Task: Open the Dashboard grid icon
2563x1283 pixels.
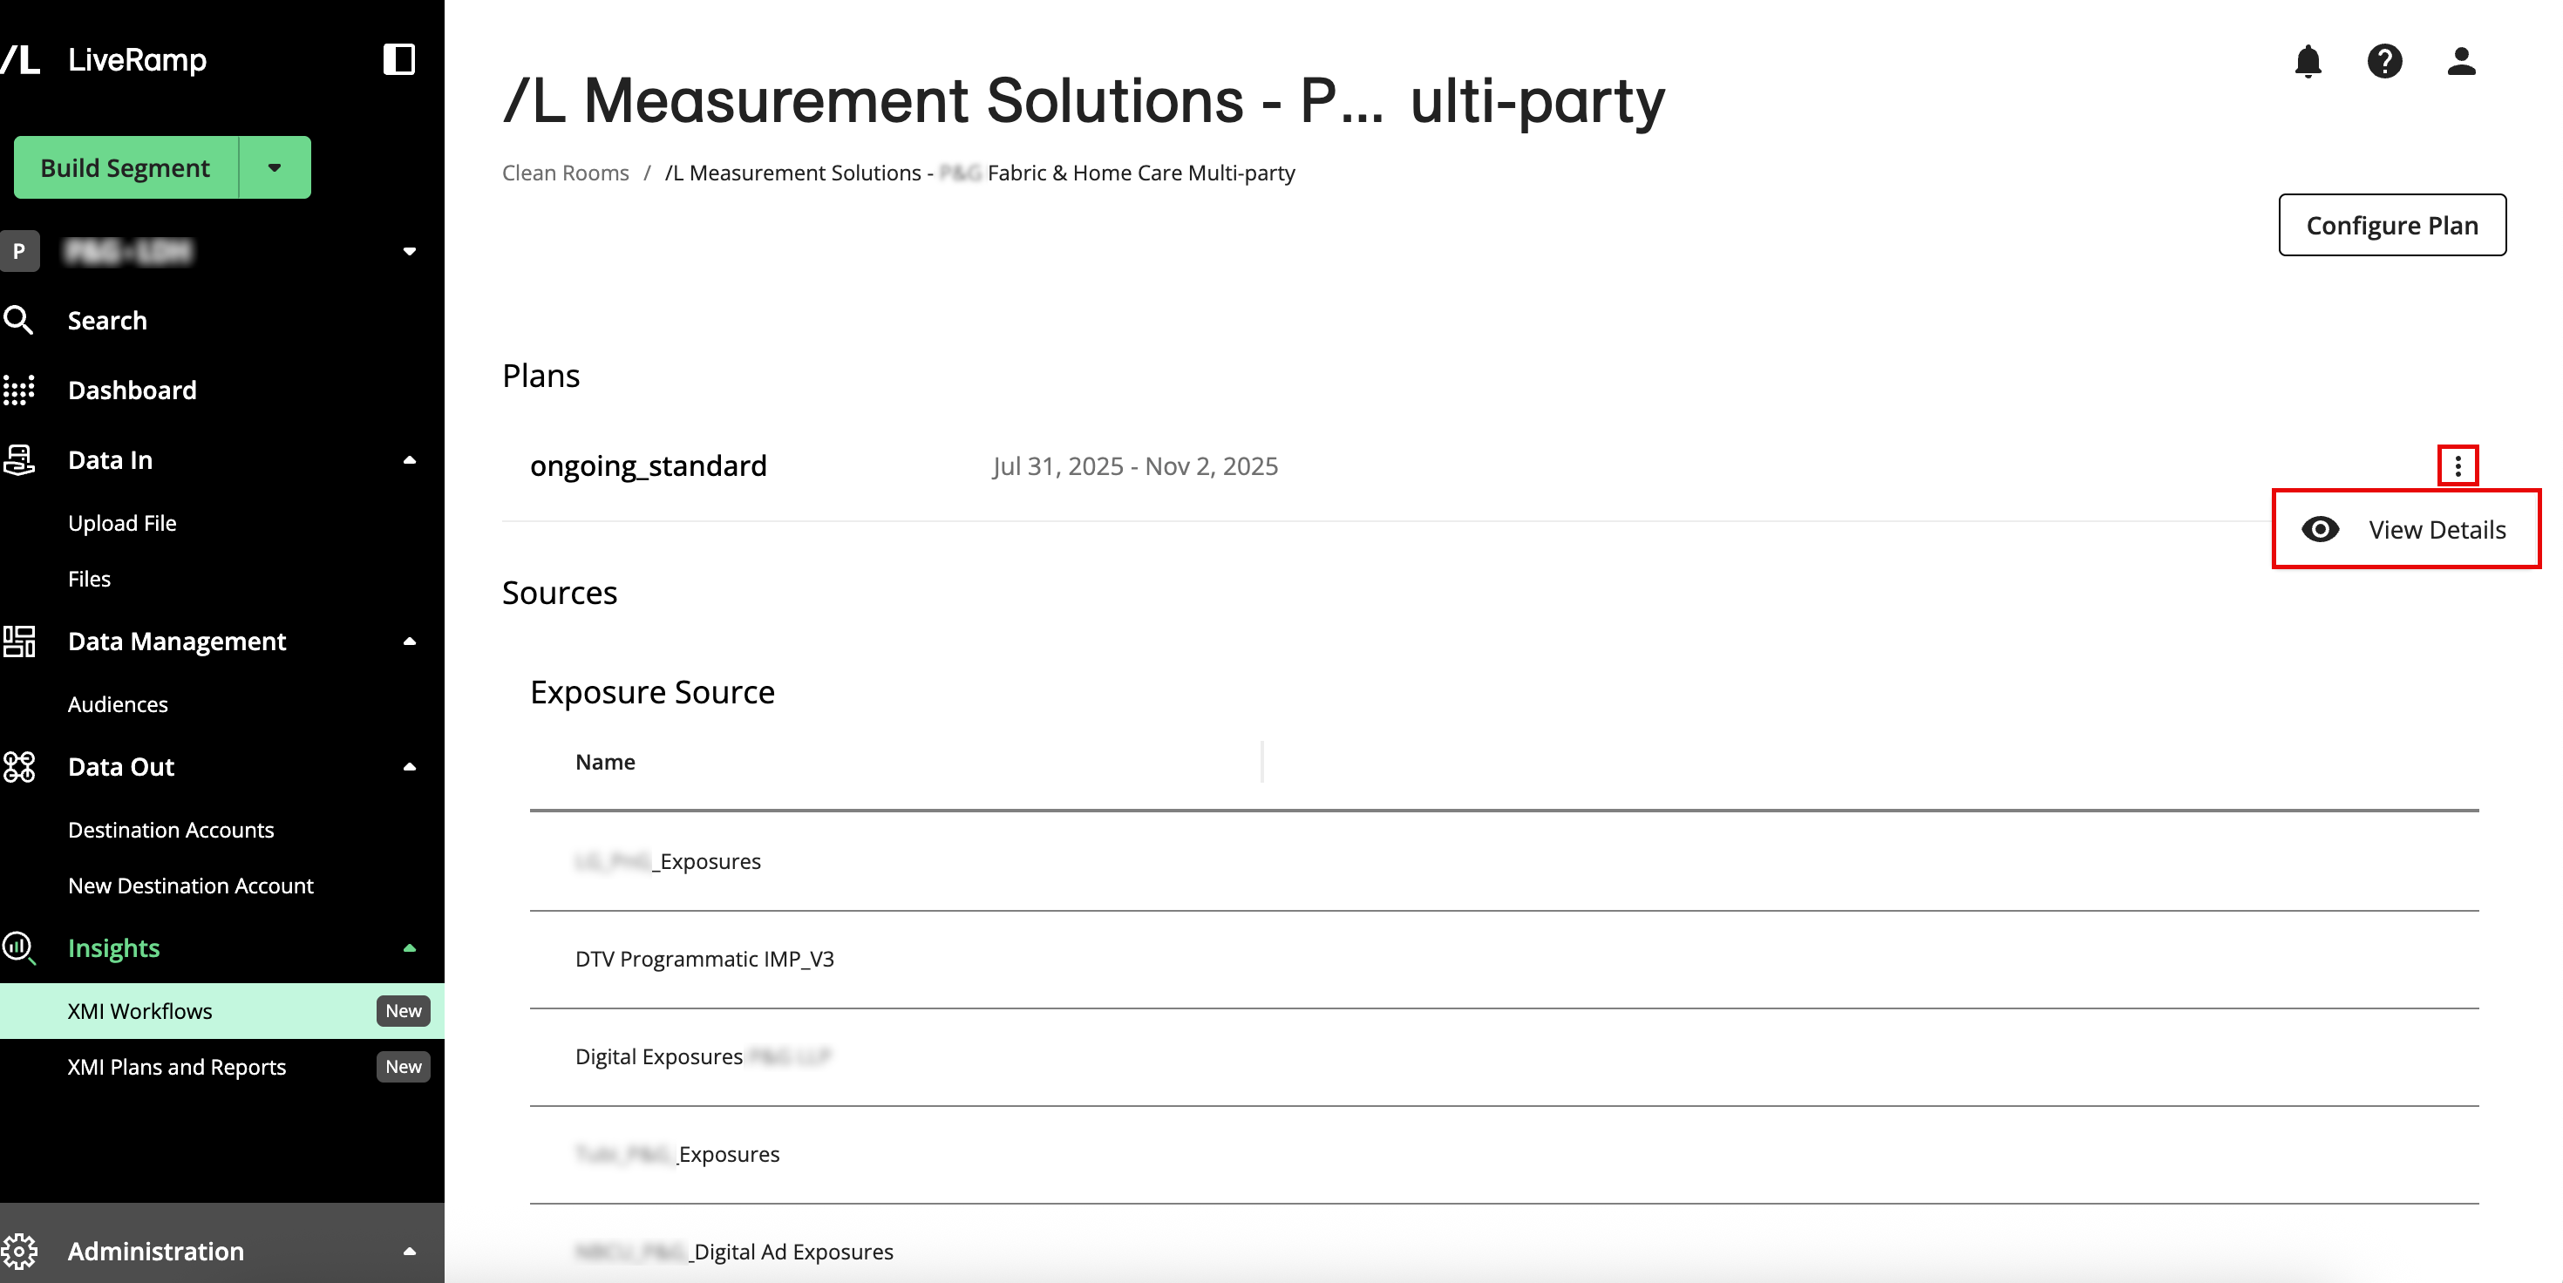Action: [x=19, y=390]
